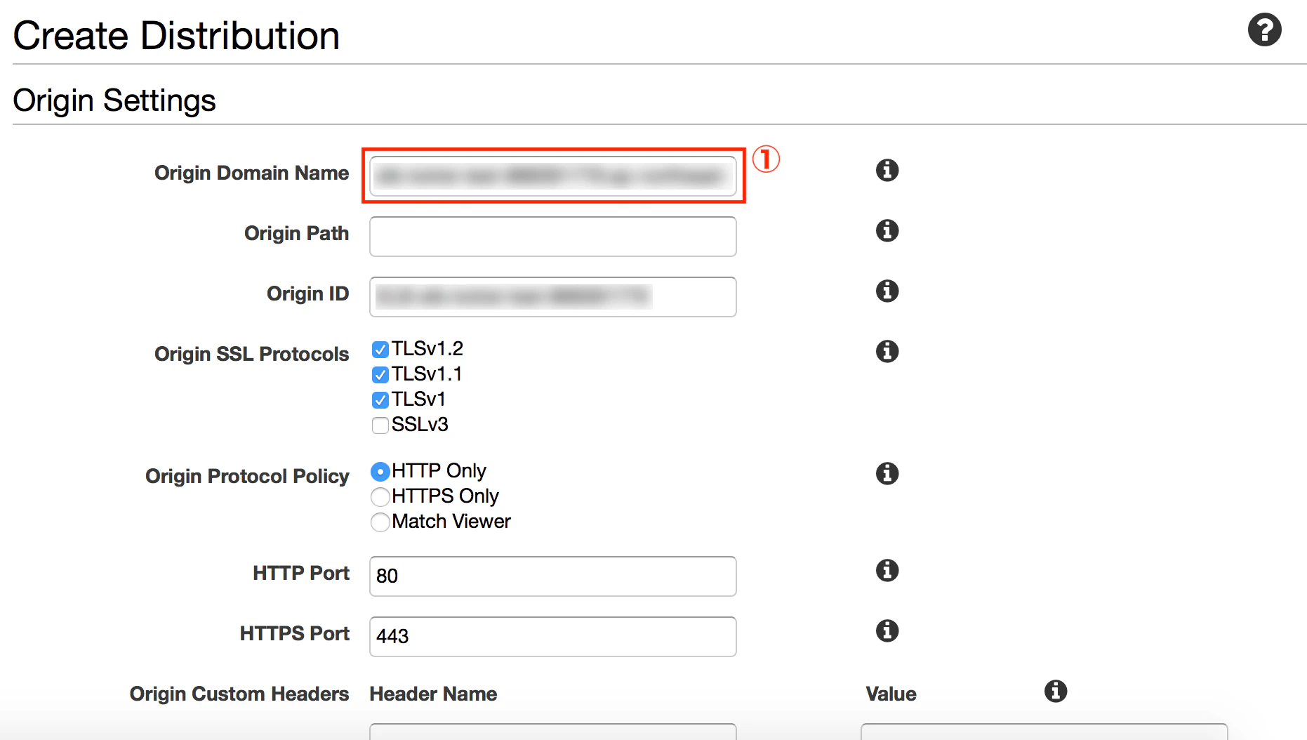Uncheck the TLSv1 protocol checkbox
The height and width of the screenshot is (740, 1307).
[x=380, y=400]
